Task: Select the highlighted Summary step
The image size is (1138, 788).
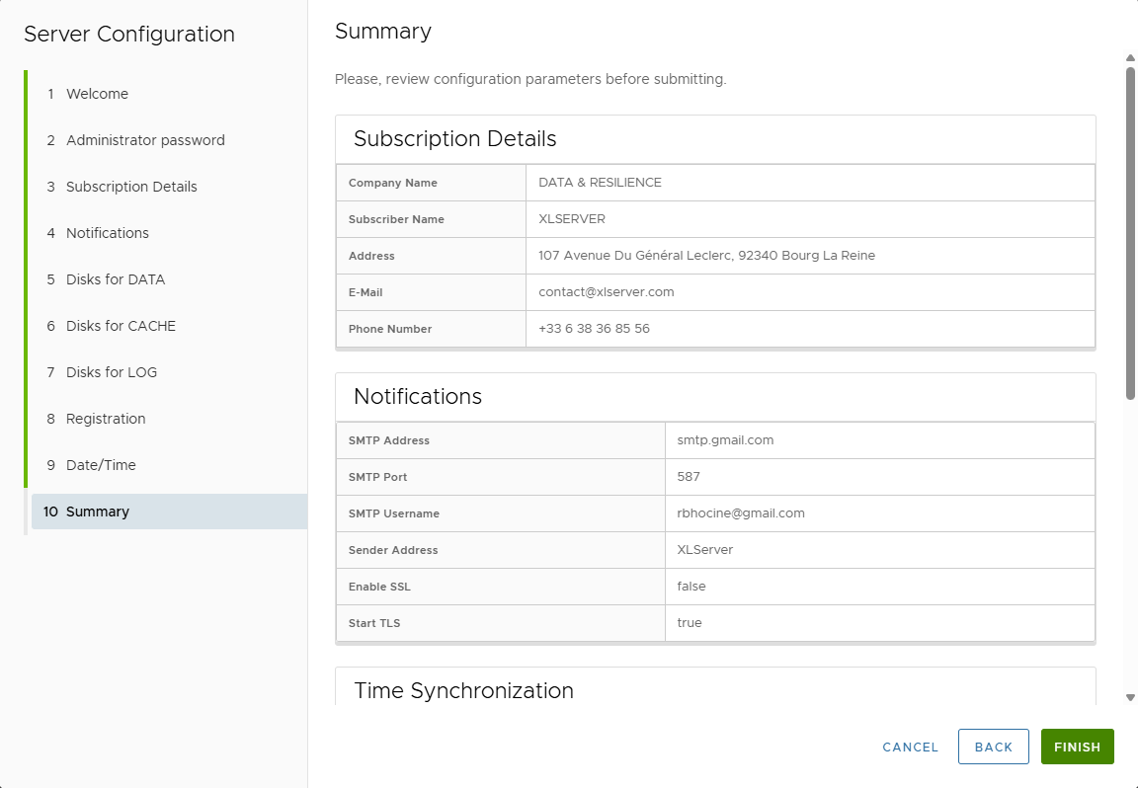Action: coord(97,512)
